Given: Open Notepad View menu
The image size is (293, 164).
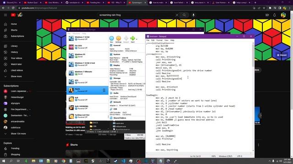Looking at the screenshot, I should (x=166, y=40).
